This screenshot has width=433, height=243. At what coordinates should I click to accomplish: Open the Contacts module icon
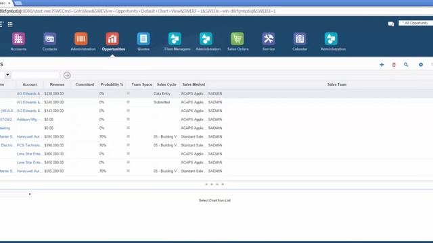[x=49, y=39]
